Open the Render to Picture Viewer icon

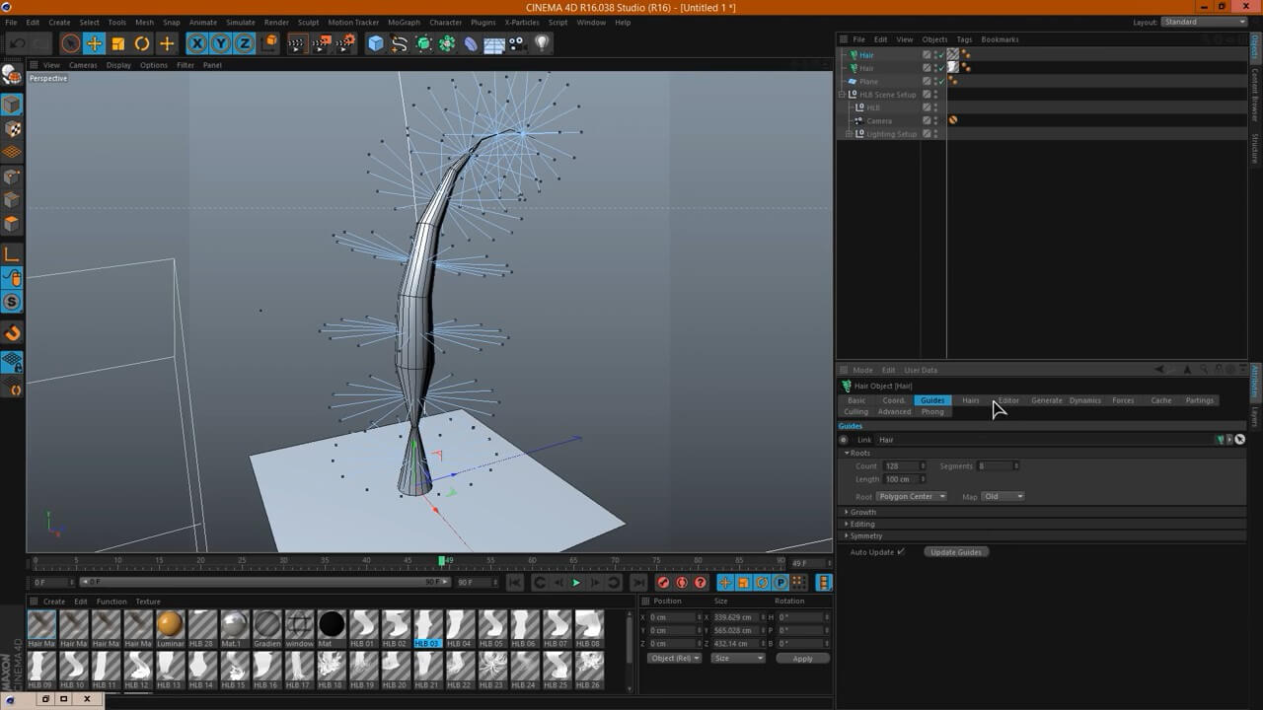pos(322,43)
